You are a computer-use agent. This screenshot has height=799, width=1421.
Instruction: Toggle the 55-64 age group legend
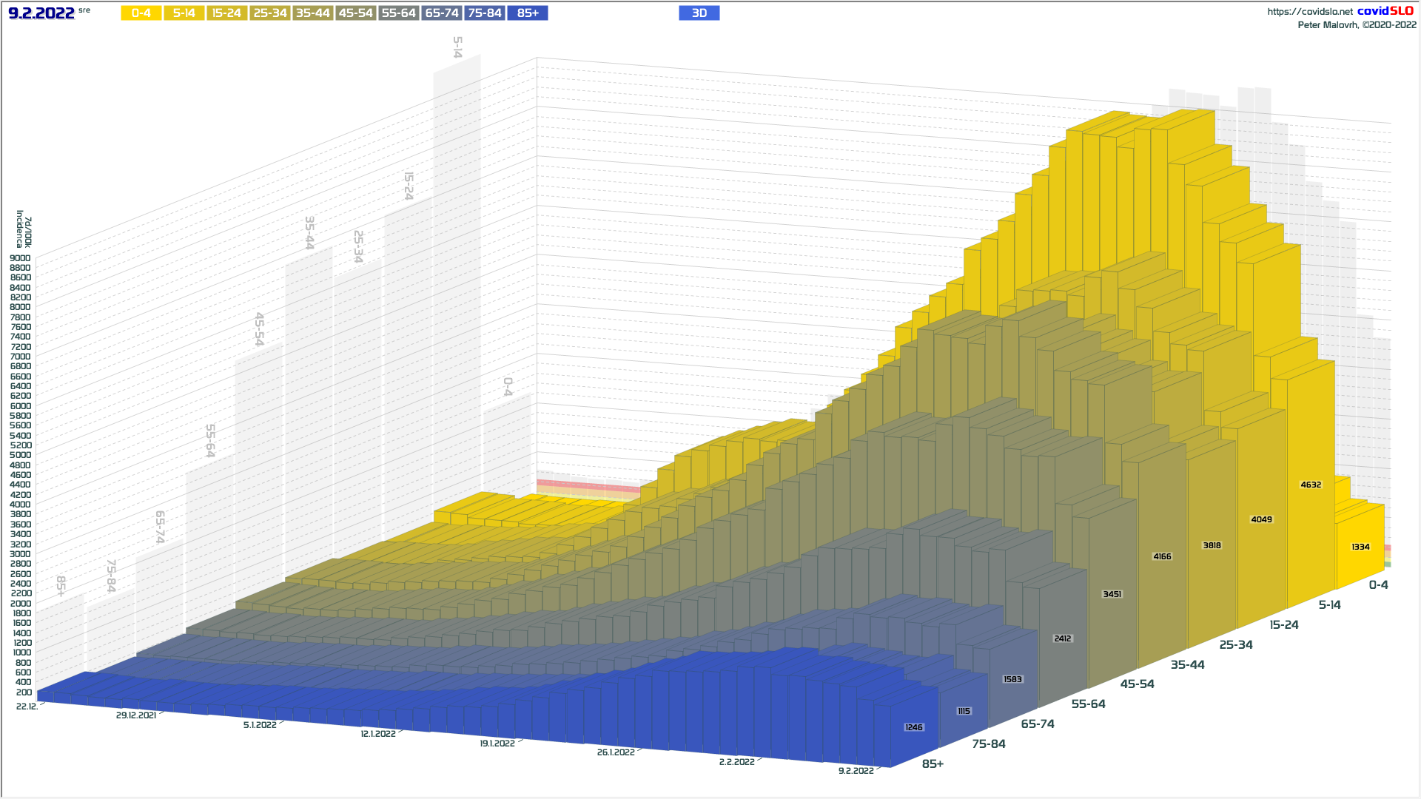coord(398,13)
